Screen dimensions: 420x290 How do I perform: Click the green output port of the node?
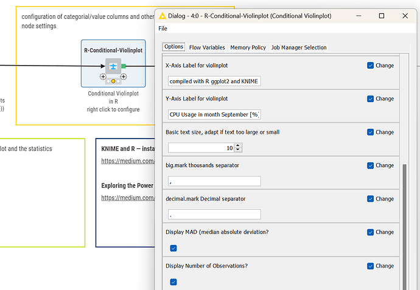click(x=124, y=66)
